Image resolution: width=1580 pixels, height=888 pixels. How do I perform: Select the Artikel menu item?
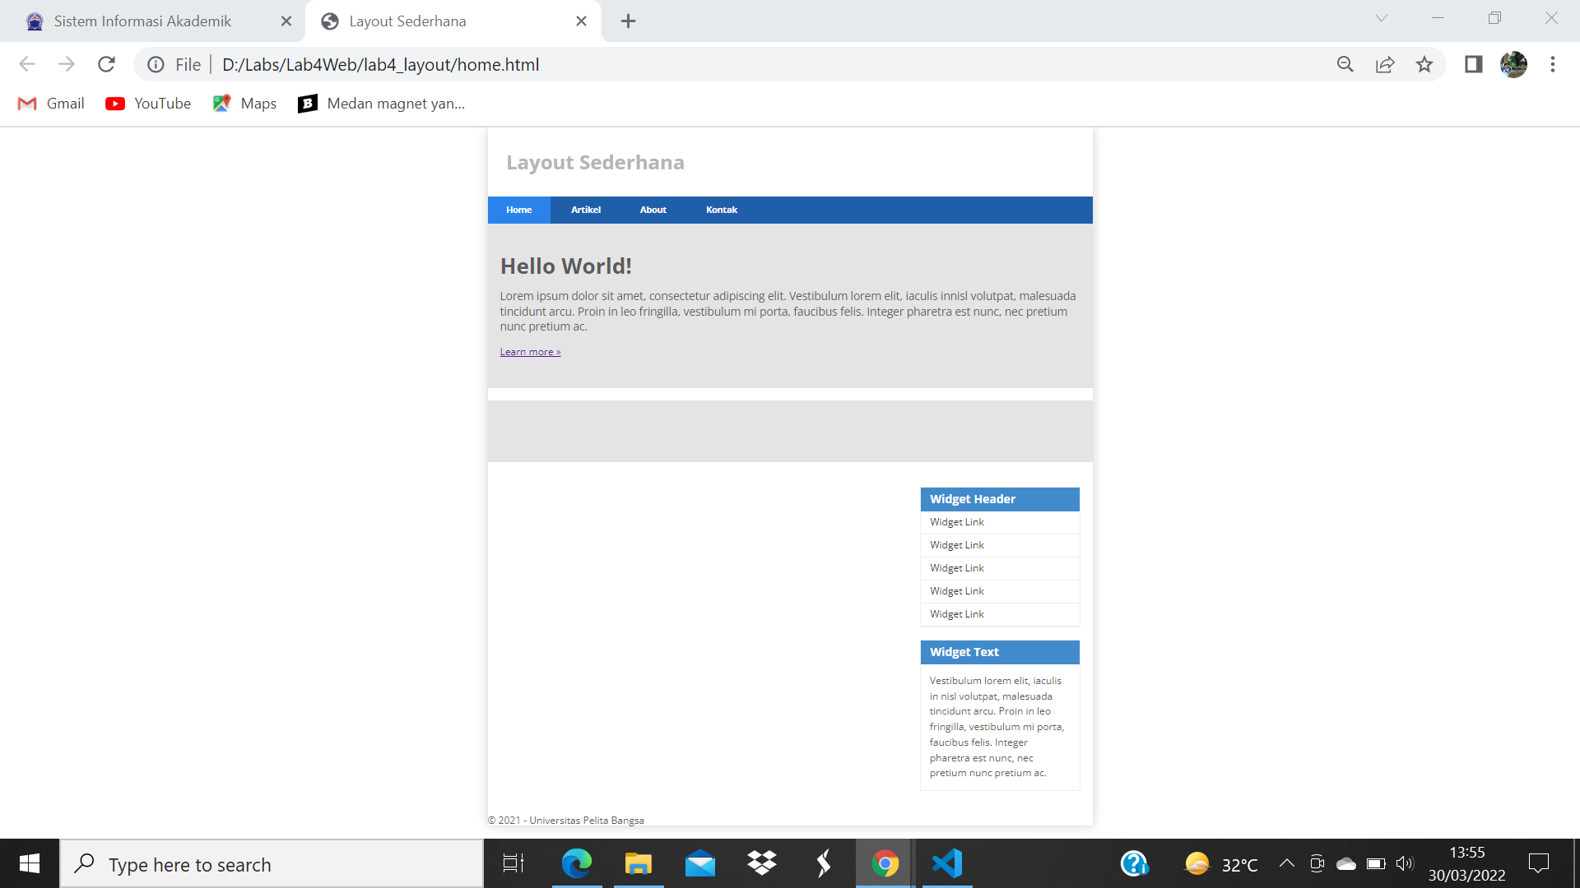pos(585,210)
